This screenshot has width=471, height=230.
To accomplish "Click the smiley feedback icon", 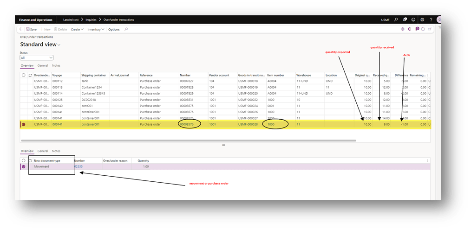I will [x=413, y=20].
